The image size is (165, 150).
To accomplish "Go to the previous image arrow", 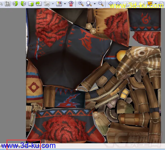I will tap(111, 4).
